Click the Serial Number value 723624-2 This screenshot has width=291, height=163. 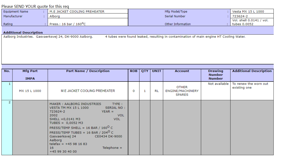[252, 16]
